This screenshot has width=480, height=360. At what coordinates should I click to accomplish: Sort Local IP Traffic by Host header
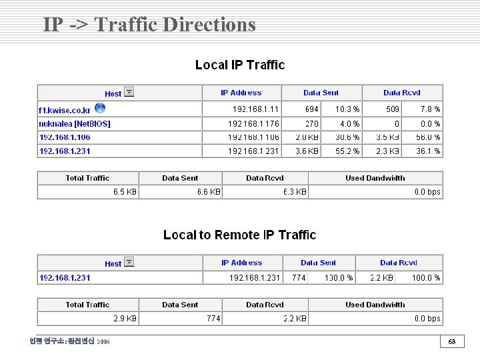113,94
